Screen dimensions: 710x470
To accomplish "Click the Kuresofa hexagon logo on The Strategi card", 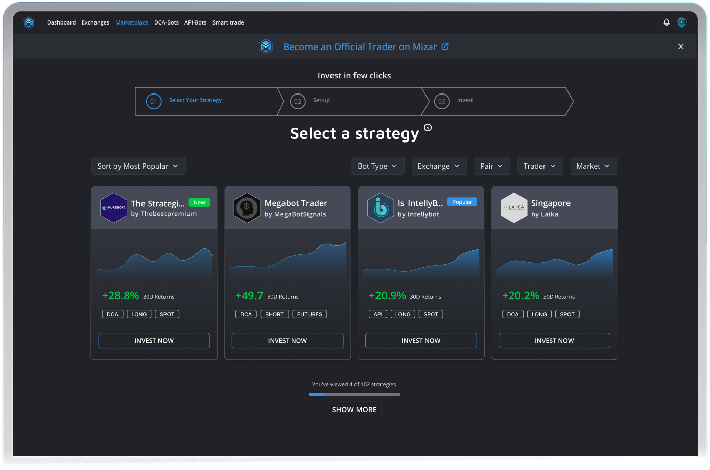I will click(x=113, y=207).
